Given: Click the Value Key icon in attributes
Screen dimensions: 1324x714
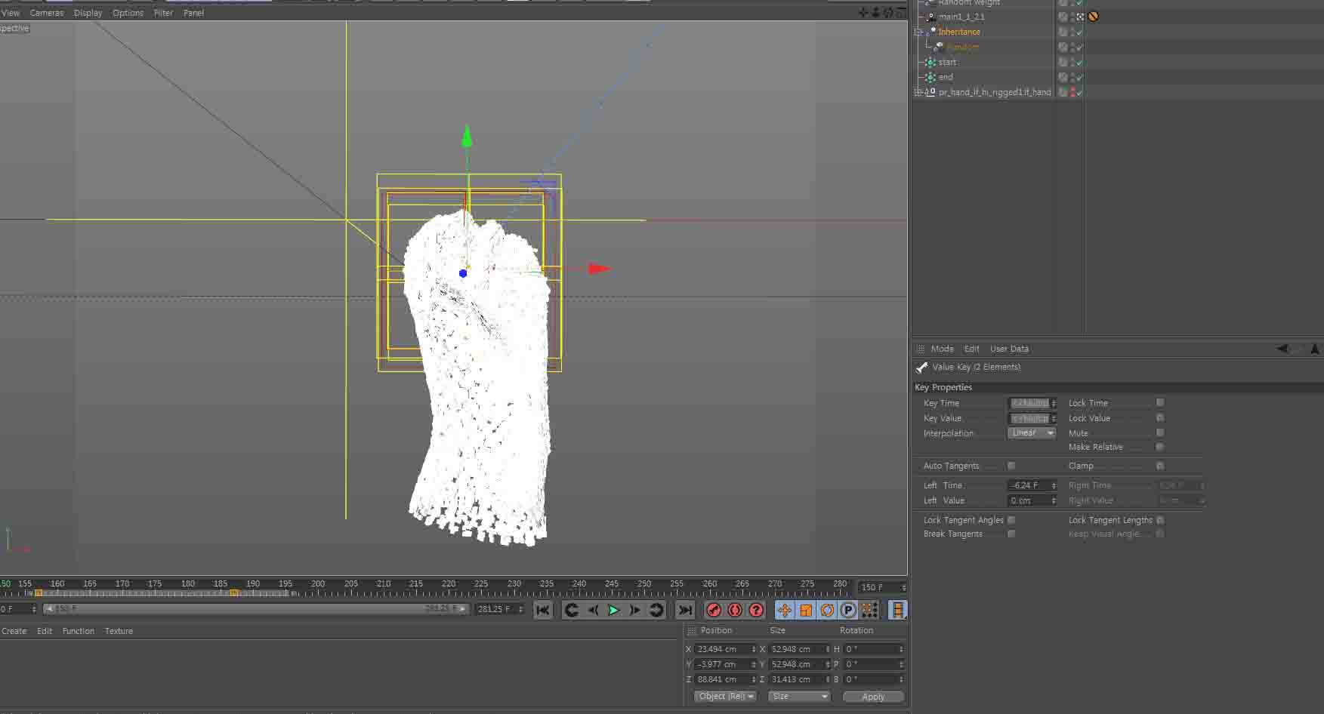Looking at the screenshot, I should click(921, 368).
